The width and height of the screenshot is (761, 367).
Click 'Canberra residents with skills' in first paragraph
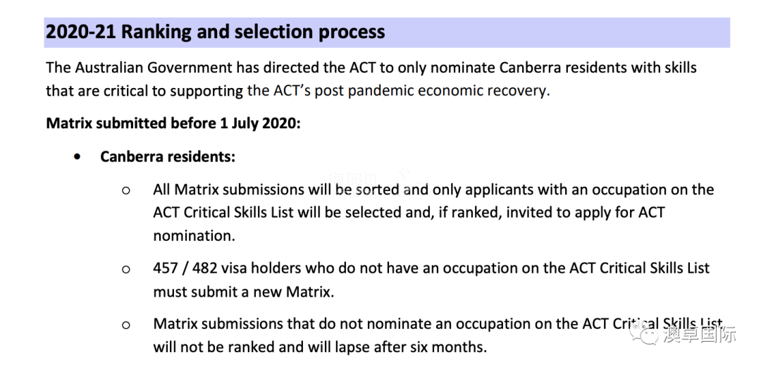[598, 68]
